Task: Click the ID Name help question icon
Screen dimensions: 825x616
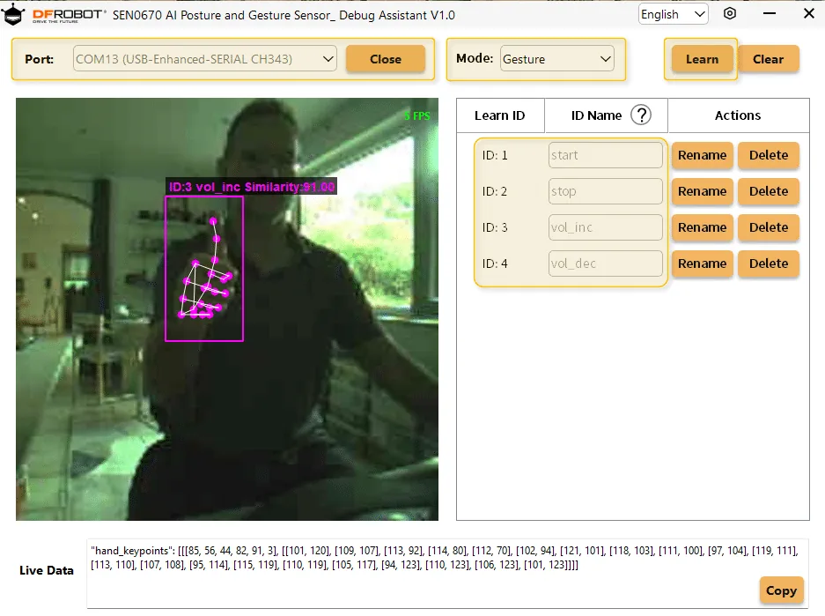Action: (641, 115)
